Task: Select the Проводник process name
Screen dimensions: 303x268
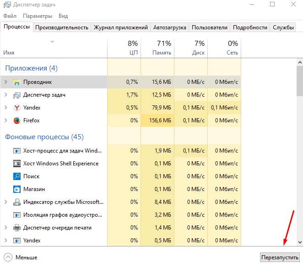Action: coord(38,82)
